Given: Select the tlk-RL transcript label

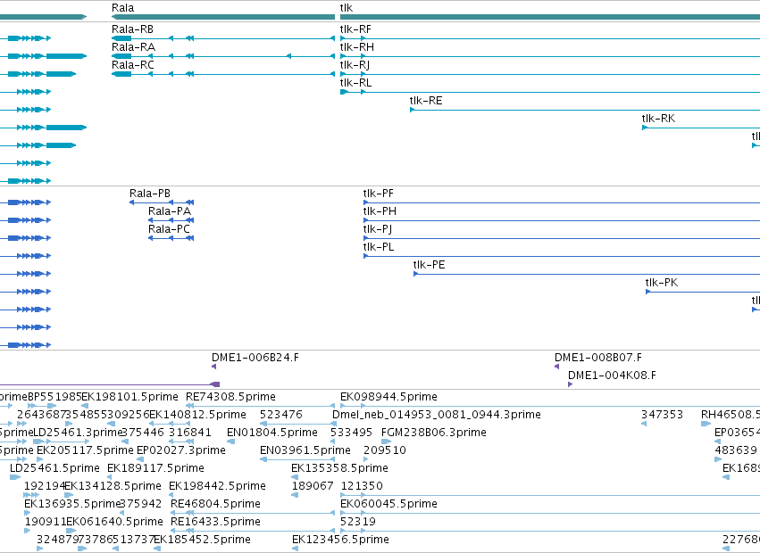Looking at the screenshot, I should pyautogui.click(x=355, y=83).
